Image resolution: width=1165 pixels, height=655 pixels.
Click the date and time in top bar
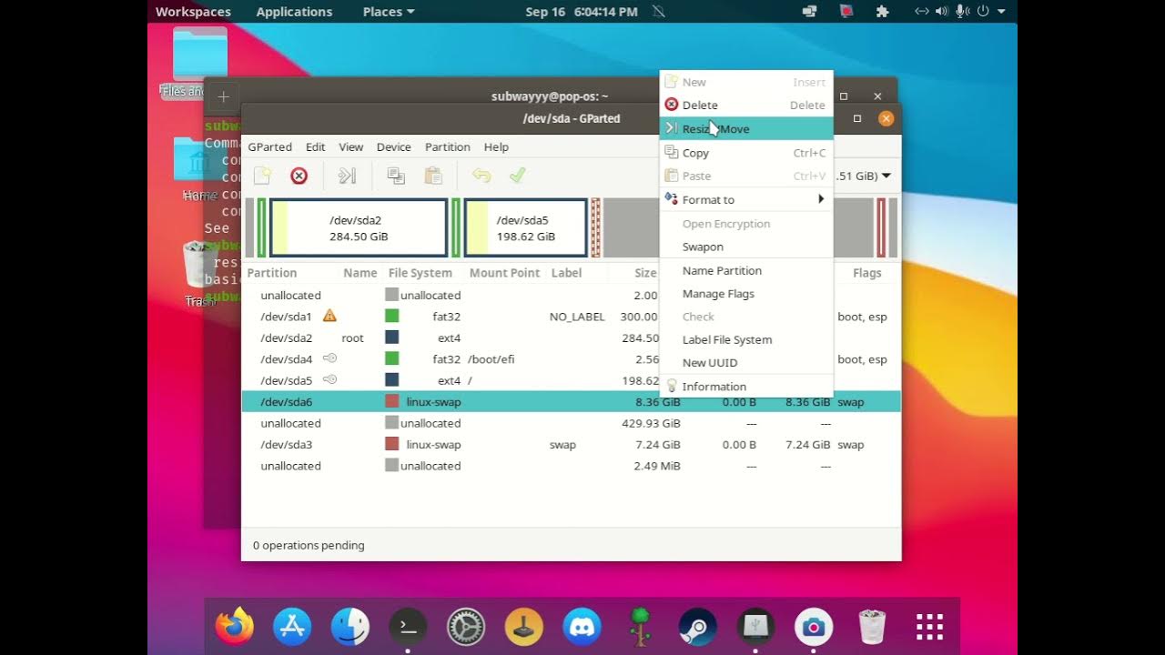[x=582, y=12]
